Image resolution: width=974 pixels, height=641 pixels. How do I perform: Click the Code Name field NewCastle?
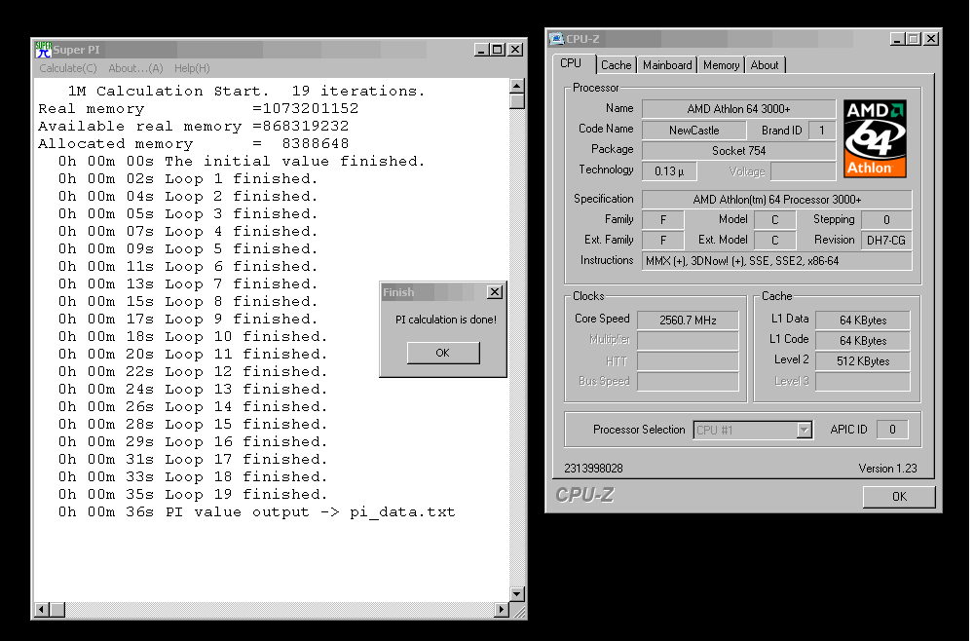(693, 131)
